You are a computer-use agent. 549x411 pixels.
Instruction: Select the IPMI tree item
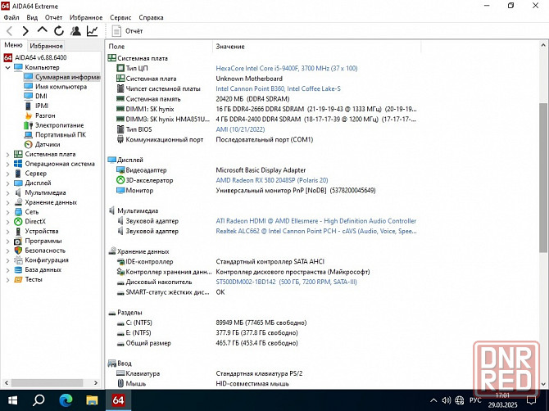click(x=42, y=106)
